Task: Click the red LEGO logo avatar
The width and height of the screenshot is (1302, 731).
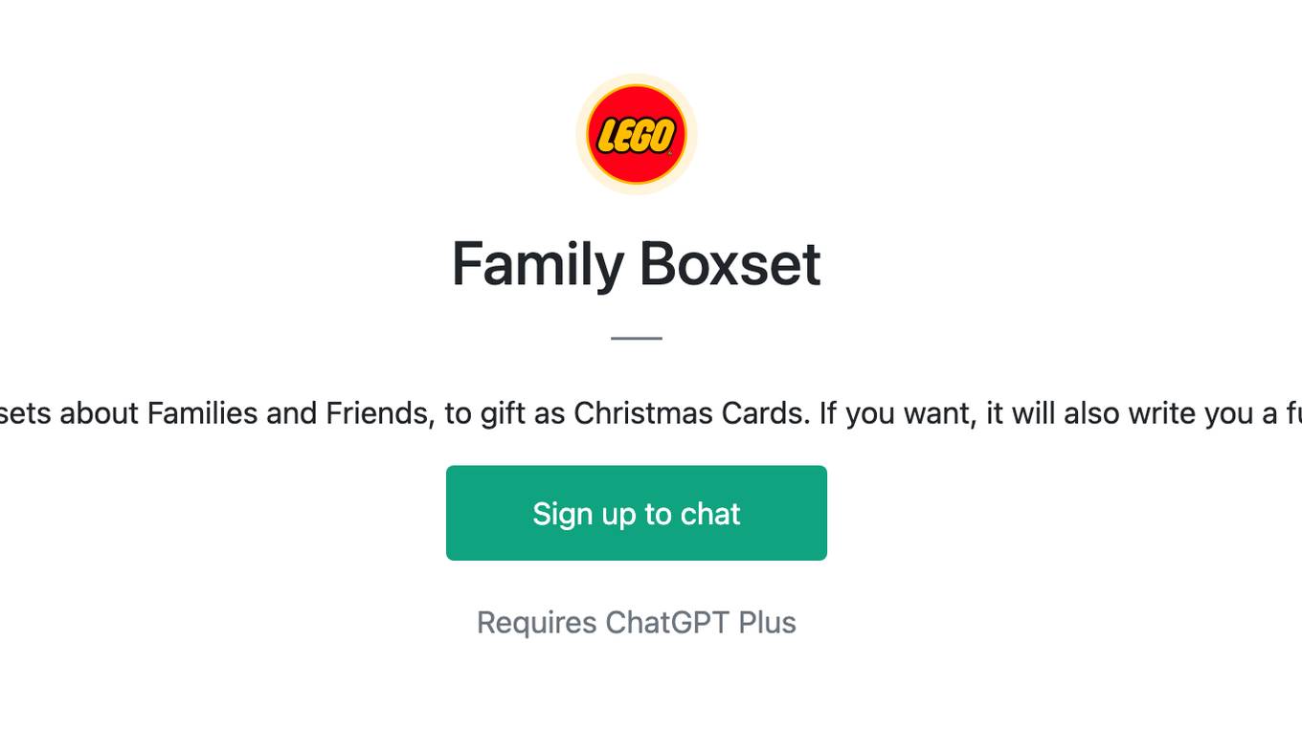Action: (637, 134)
